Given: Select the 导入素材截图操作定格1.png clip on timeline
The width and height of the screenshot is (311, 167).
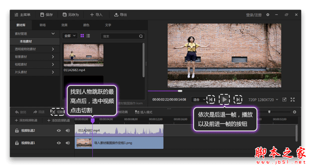Looking at the screenshot, I should point(119,143).
